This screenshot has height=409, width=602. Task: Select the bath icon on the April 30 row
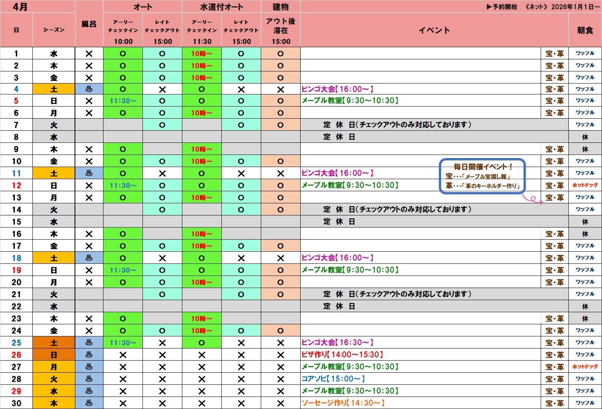(89, 403)
